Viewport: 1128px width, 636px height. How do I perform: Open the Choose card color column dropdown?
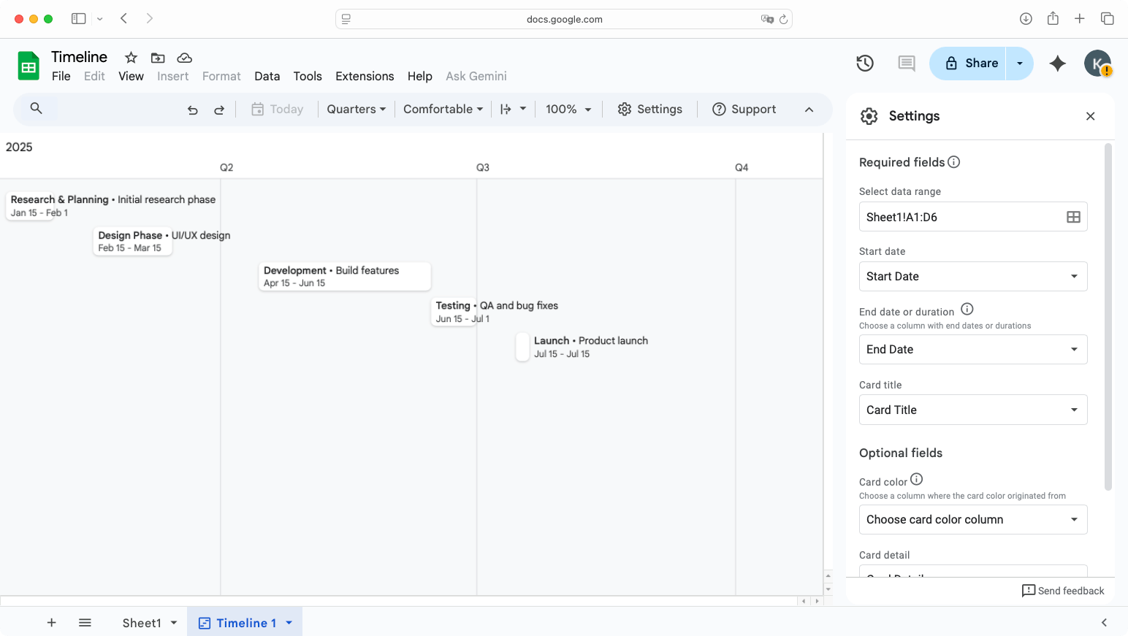pos(972,519)
